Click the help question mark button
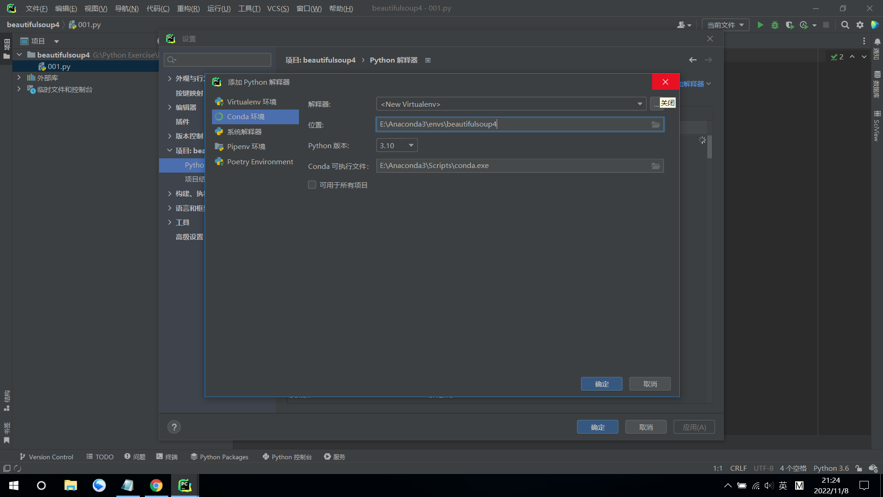The height and width of the screenshot is (497, 883). pos(174,427)
